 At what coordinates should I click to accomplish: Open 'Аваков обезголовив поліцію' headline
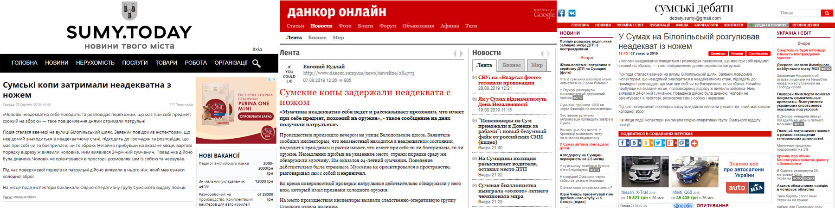point(803,188)
